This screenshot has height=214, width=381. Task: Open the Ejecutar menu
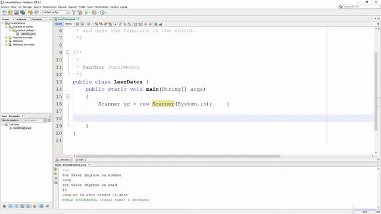[63, 7]
